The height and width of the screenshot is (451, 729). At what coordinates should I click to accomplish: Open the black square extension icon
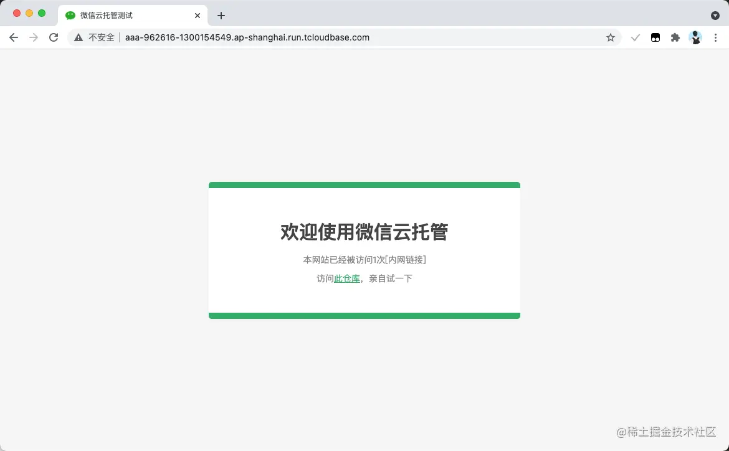tap(655, 37)
